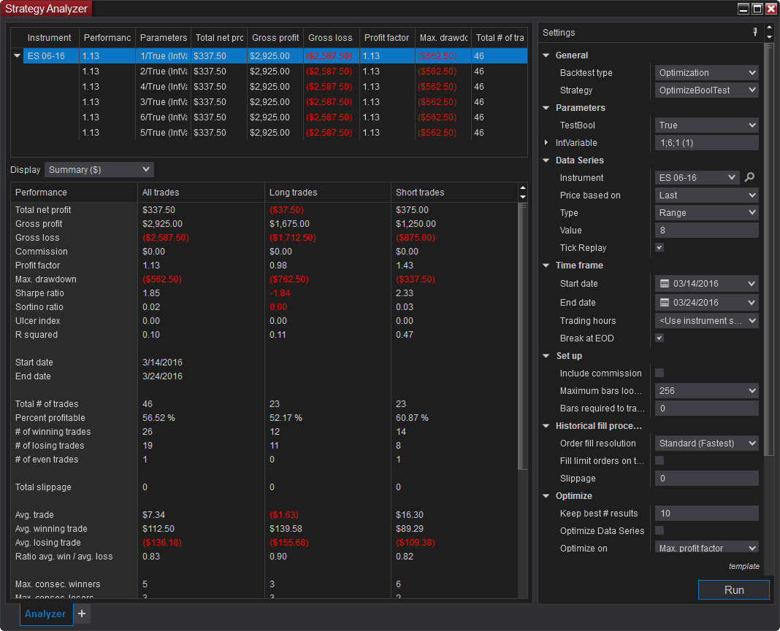This screenshot has height=631, width=780.
Task: Collapse the Optimize section
Action: coord(546,496)
